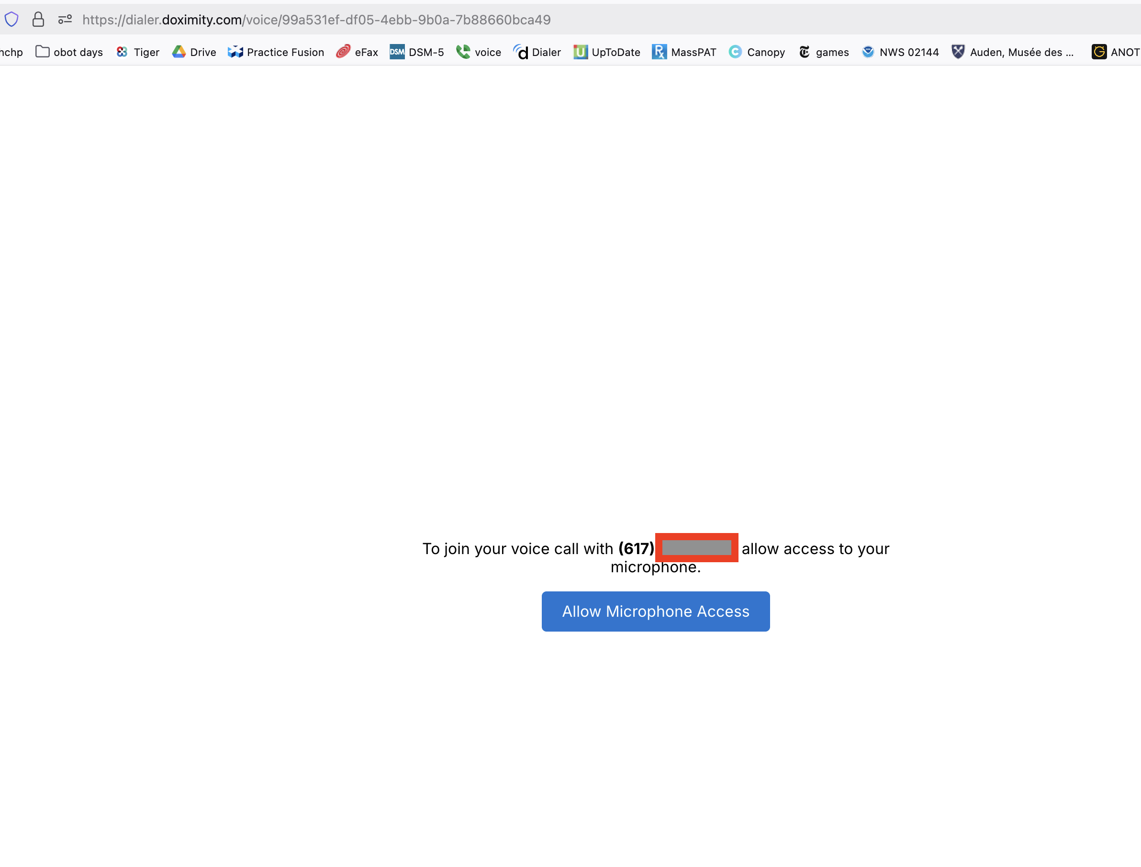
Task: Open the obot days bookmarks folder
Action: click(x=69, y=52)
